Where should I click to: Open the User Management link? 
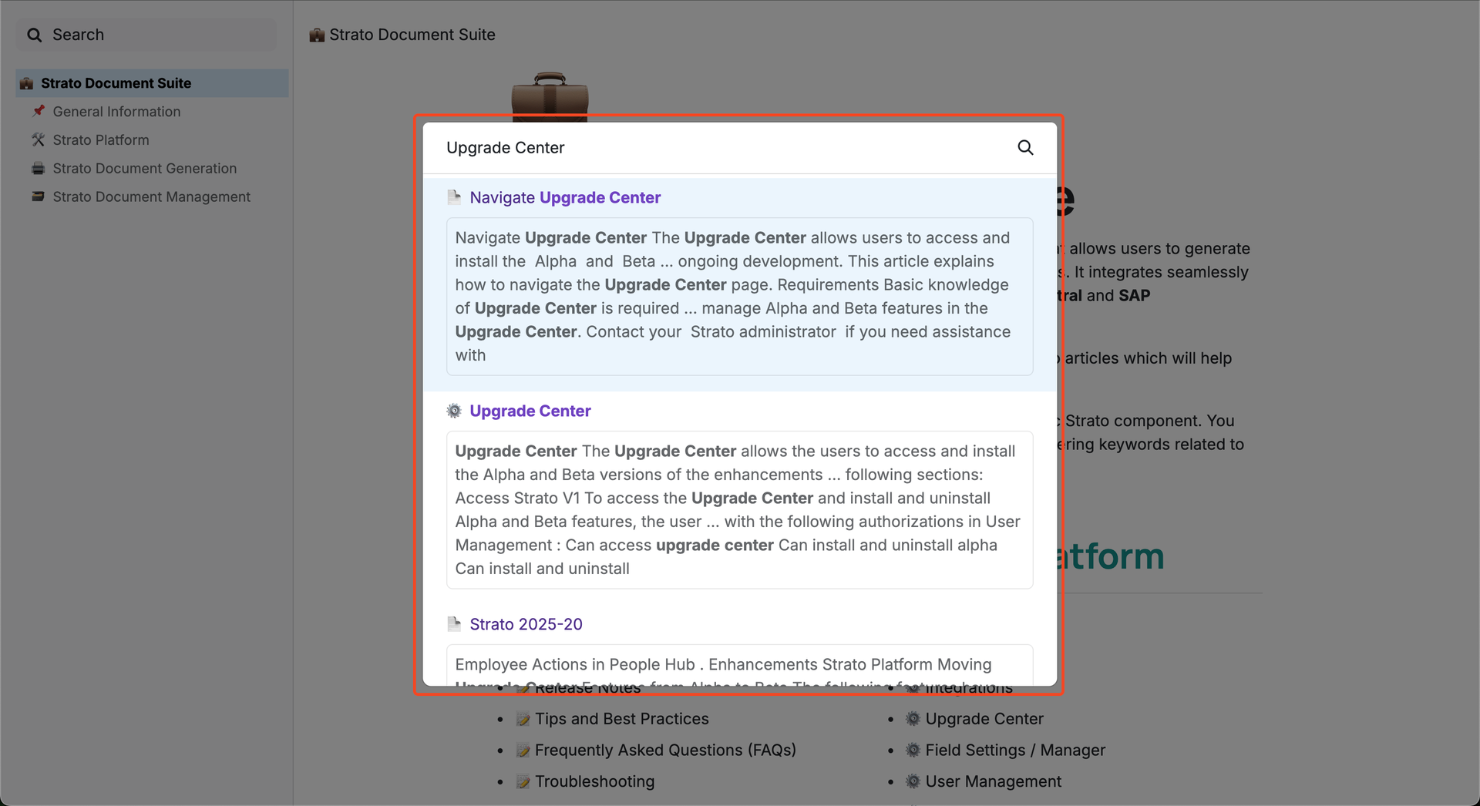993,782
